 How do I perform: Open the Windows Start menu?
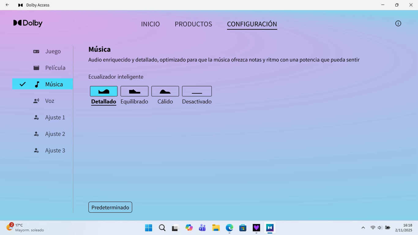coord(148,228)
